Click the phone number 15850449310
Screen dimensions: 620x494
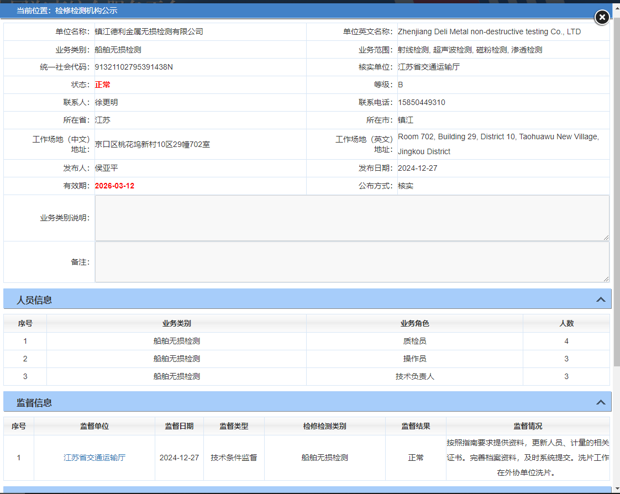[422, 102]
